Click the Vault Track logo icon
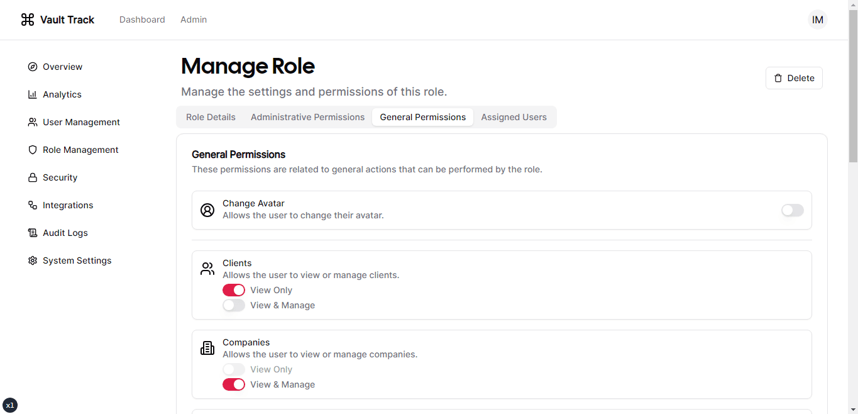 28,20
